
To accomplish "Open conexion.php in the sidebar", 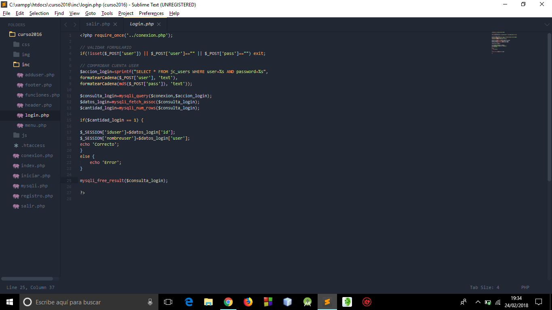I will (37, 155).
